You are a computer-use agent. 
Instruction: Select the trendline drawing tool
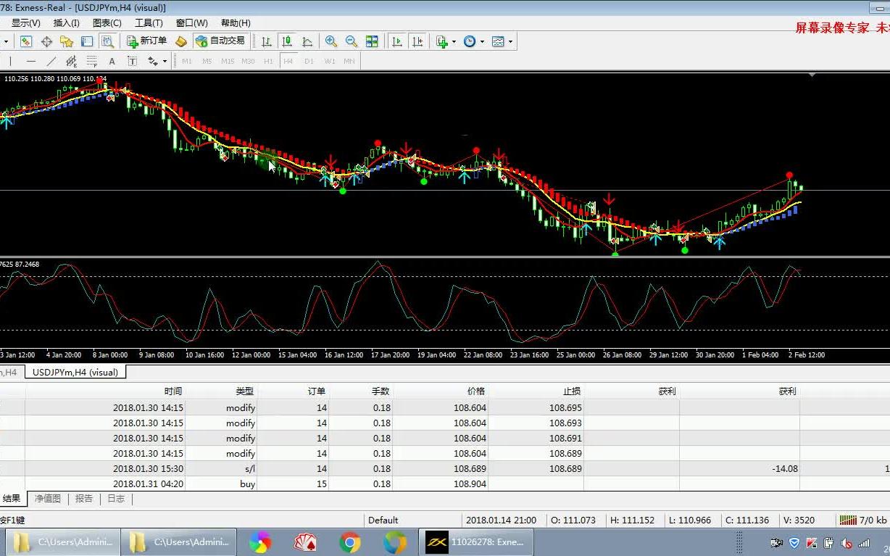tap(51, 61)
